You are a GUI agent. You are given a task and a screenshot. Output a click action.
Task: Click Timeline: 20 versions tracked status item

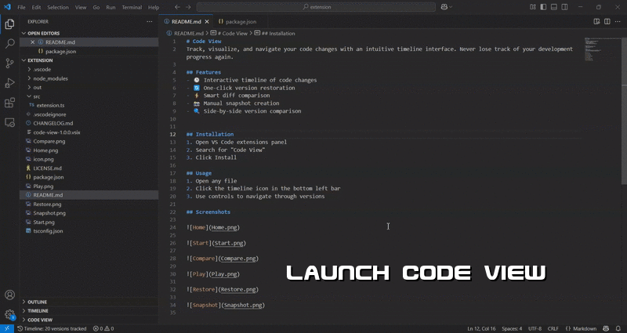point(52,328)
